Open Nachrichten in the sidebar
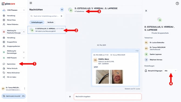This screenshot has height=102, width=181. coord(11,64)
